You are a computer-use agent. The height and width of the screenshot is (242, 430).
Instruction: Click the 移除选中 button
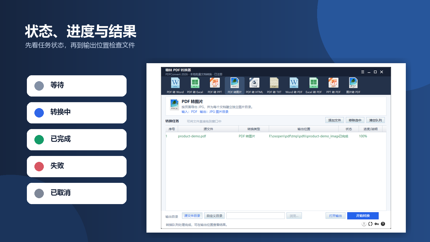[x=355, y=120]
